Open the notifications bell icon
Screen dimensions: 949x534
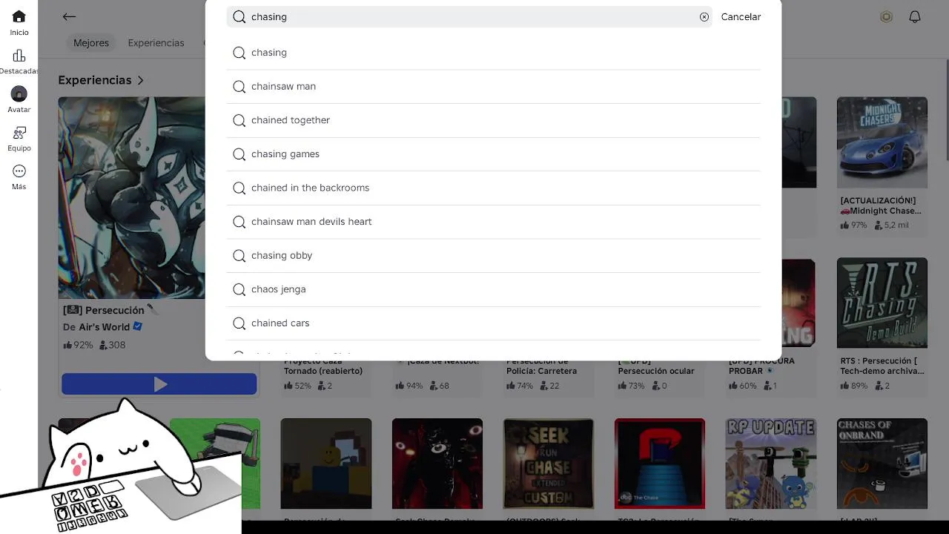tap(915, 16)
